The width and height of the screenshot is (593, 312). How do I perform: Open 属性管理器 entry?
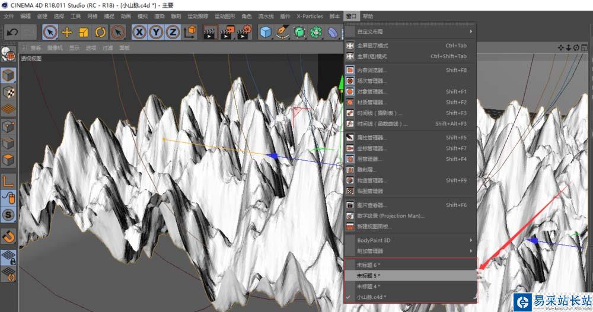pos(410,138)
